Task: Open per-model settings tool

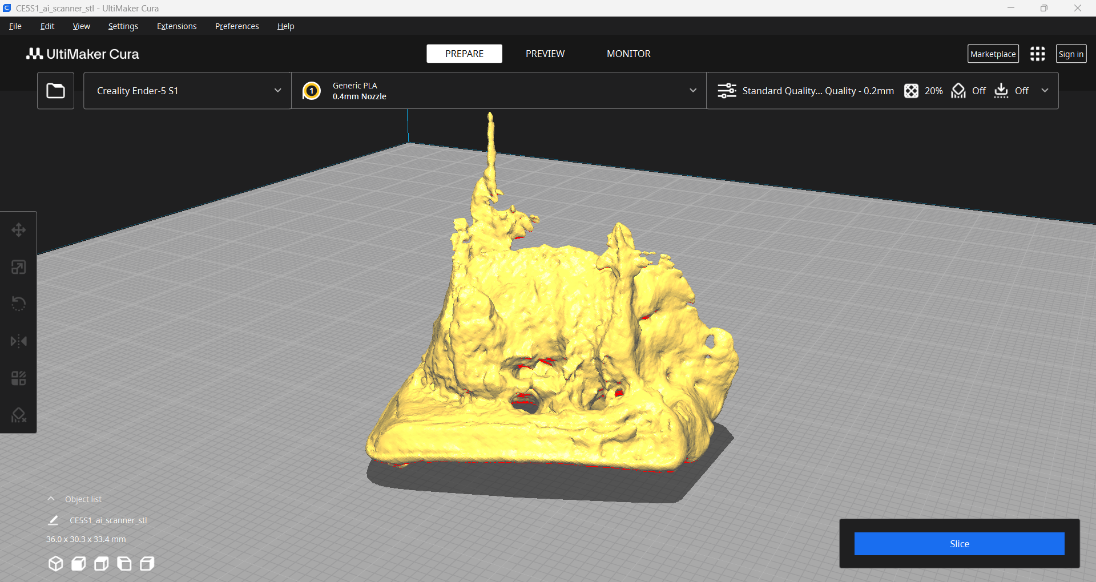Action: coord(19,377)
